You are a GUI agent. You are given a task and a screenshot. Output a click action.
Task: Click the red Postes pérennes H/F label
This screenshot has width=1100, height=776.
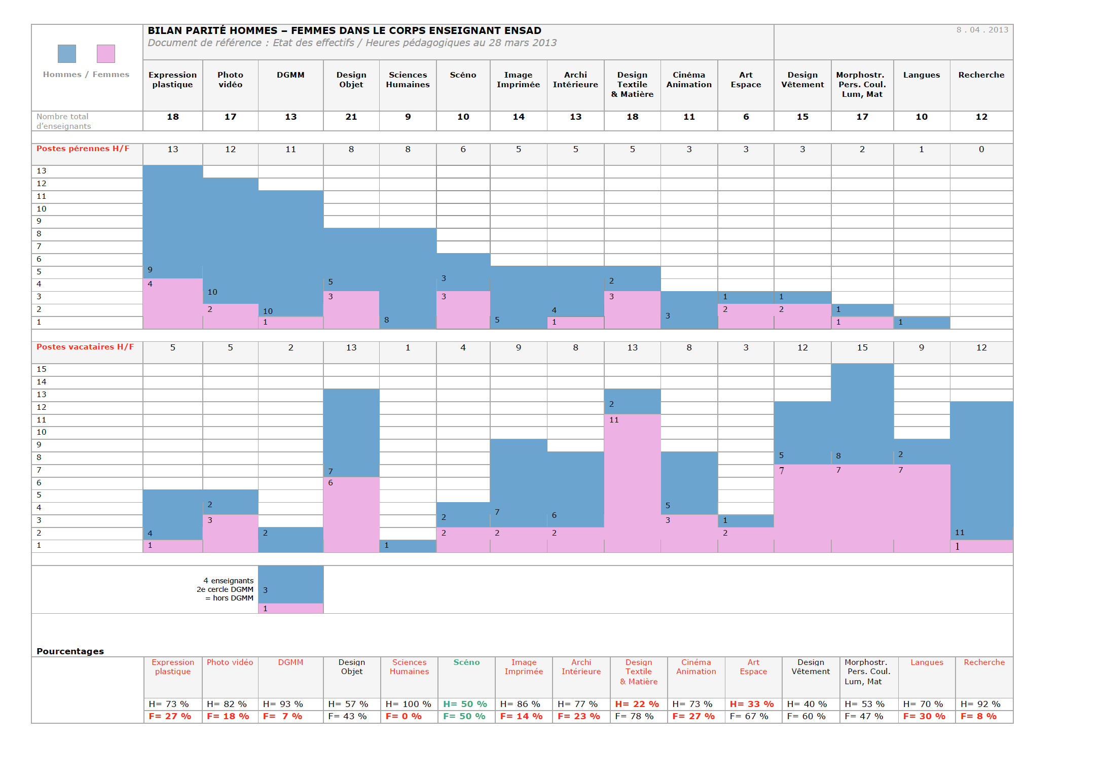pos(83,149)
